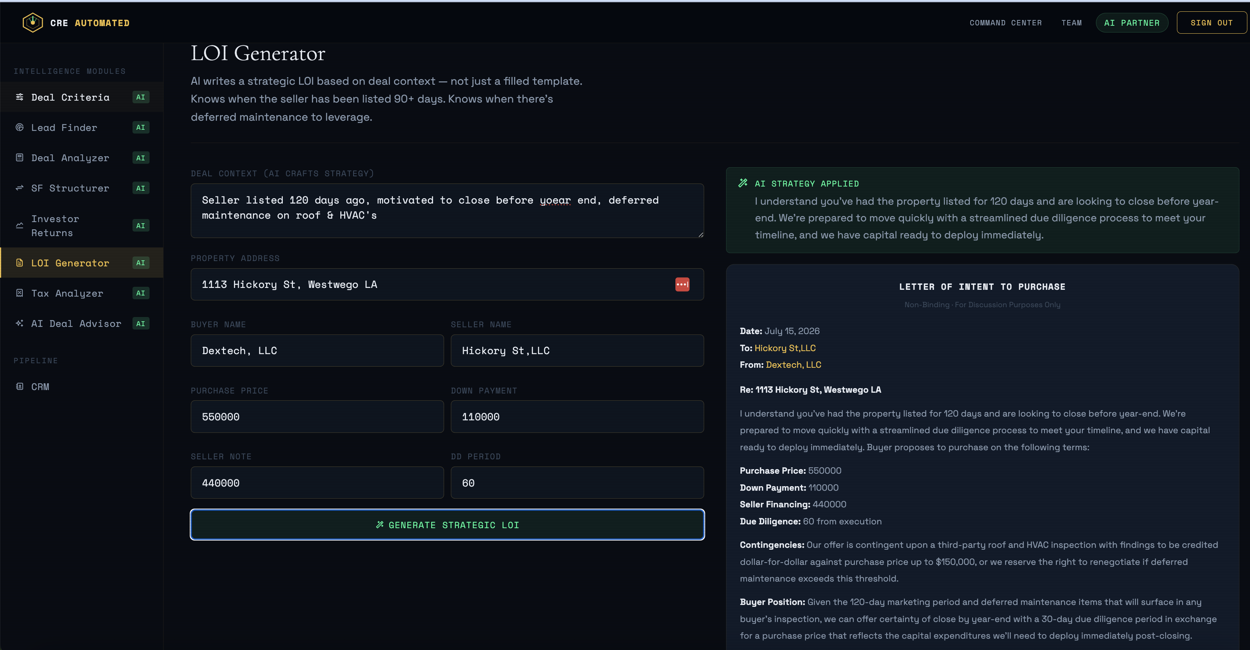Click the Seller Note field
Image resolution: width=1250 pixels, height=650 pixels.
317,483
